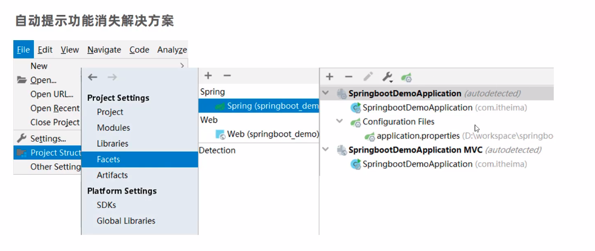Click the plus icon above the facets list
This screenshot has height=251, width=595.
tap(208, 76)
